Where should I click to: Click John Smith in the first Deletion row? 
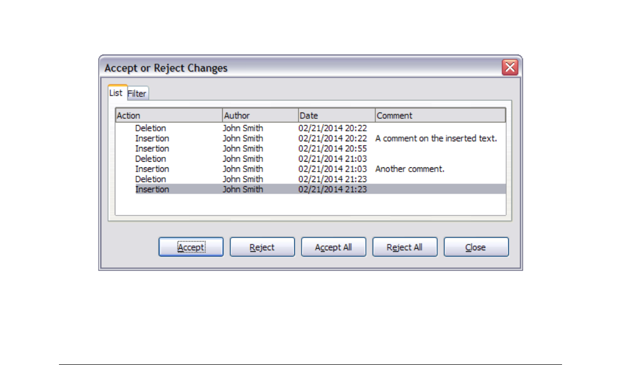coord(243,128)
